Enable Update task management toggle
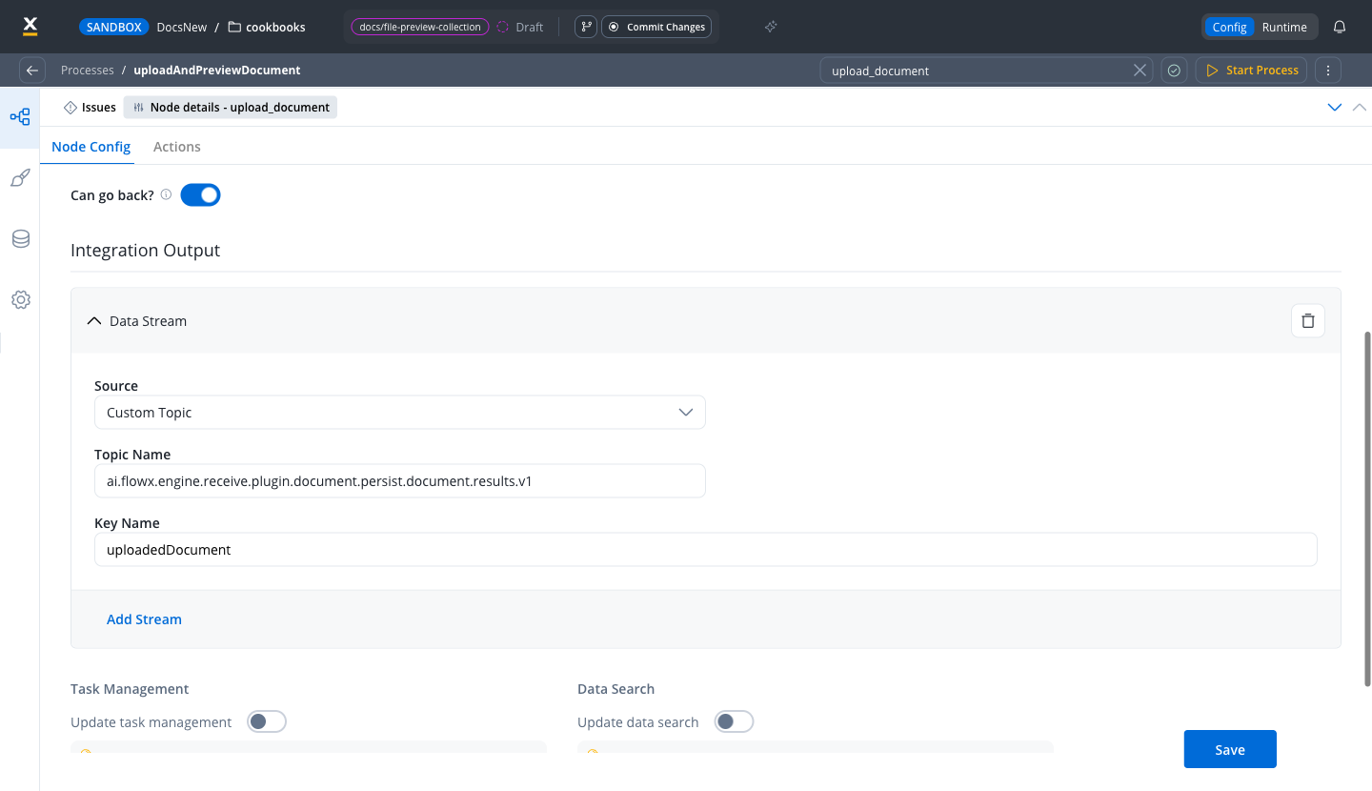The width and height of the screenshot is (1372, 791). [x=267, y=721]
